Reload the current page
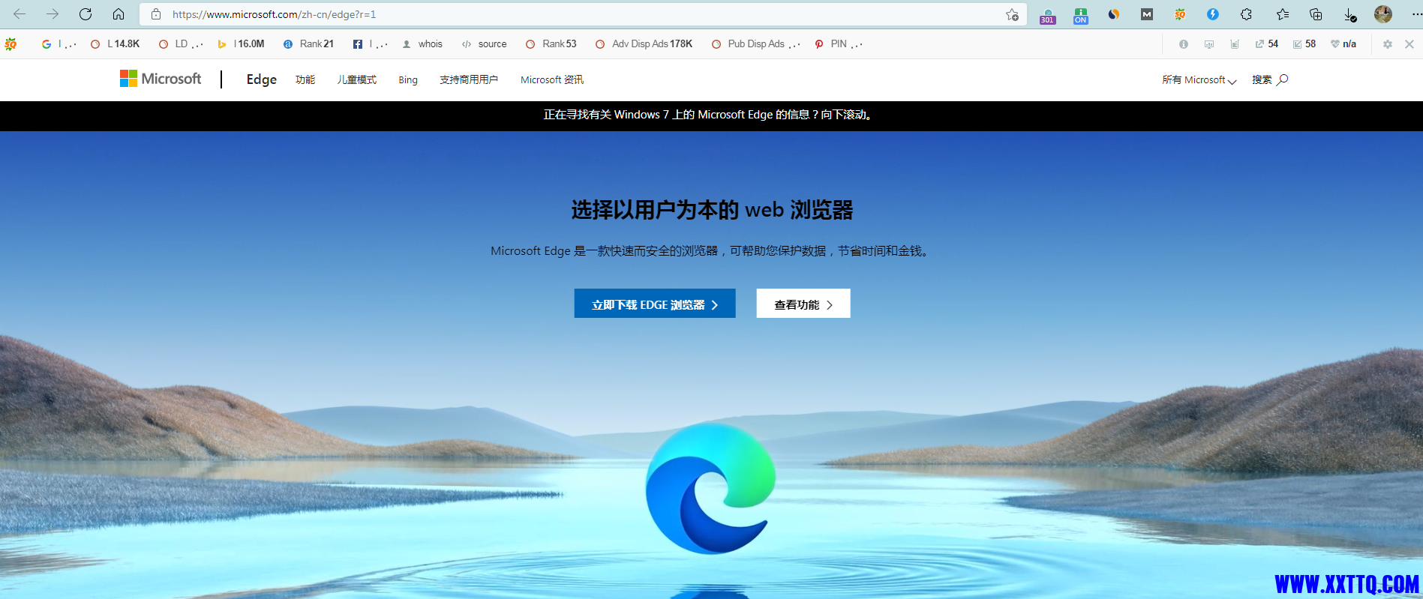The width and height of the screenshot is (1423, 599). click(86, 14)
